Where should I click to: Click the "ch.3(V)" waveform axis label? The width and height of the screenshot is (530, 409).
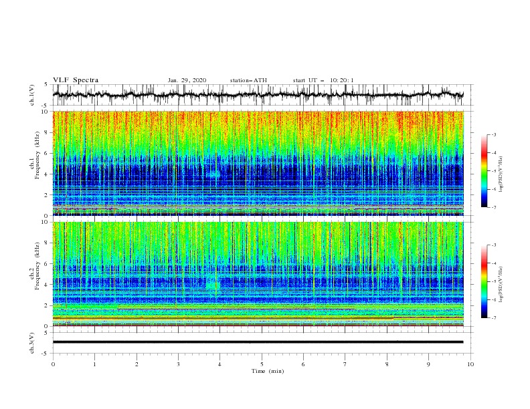tap(32, 343)
